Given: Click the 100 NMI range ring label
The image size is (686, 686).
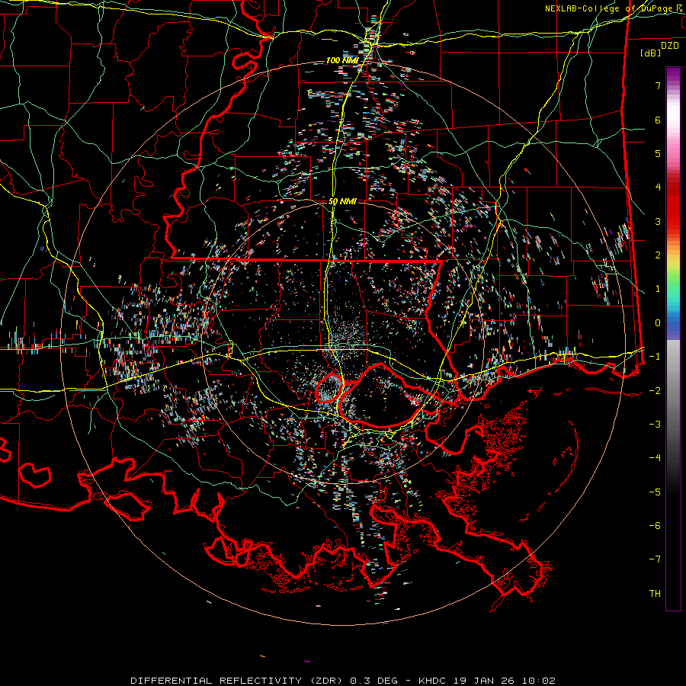Looking at the screenshot, I should 342,60.
